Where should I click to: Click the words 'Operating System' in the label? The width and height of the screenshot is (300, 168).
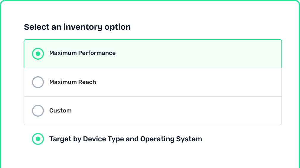[171, 139]
